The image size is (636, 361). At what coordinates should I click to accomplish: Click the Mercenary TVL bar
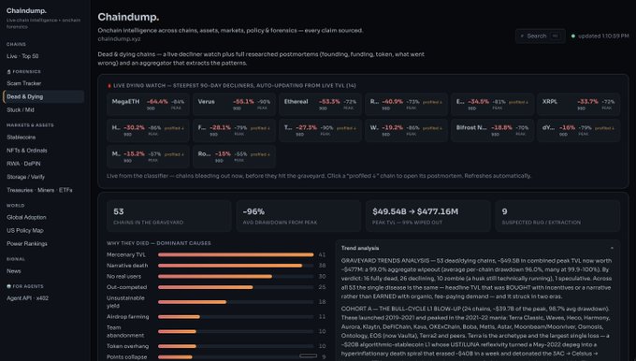point(236,254)
